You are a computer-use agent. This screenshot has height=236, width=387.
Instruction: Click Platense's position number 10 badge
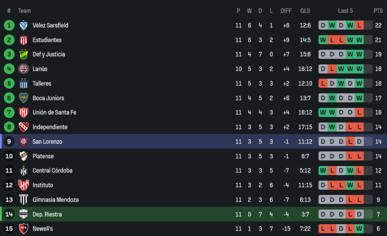tap(9, 156)
